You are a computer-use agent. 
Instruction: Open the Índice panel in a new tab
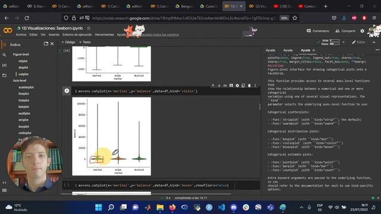click(x=46, y=43)
